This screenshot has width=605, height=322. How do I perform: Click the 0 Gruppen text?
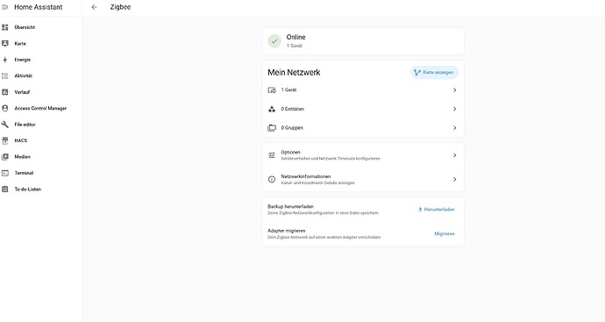click(x=292, y=128)
